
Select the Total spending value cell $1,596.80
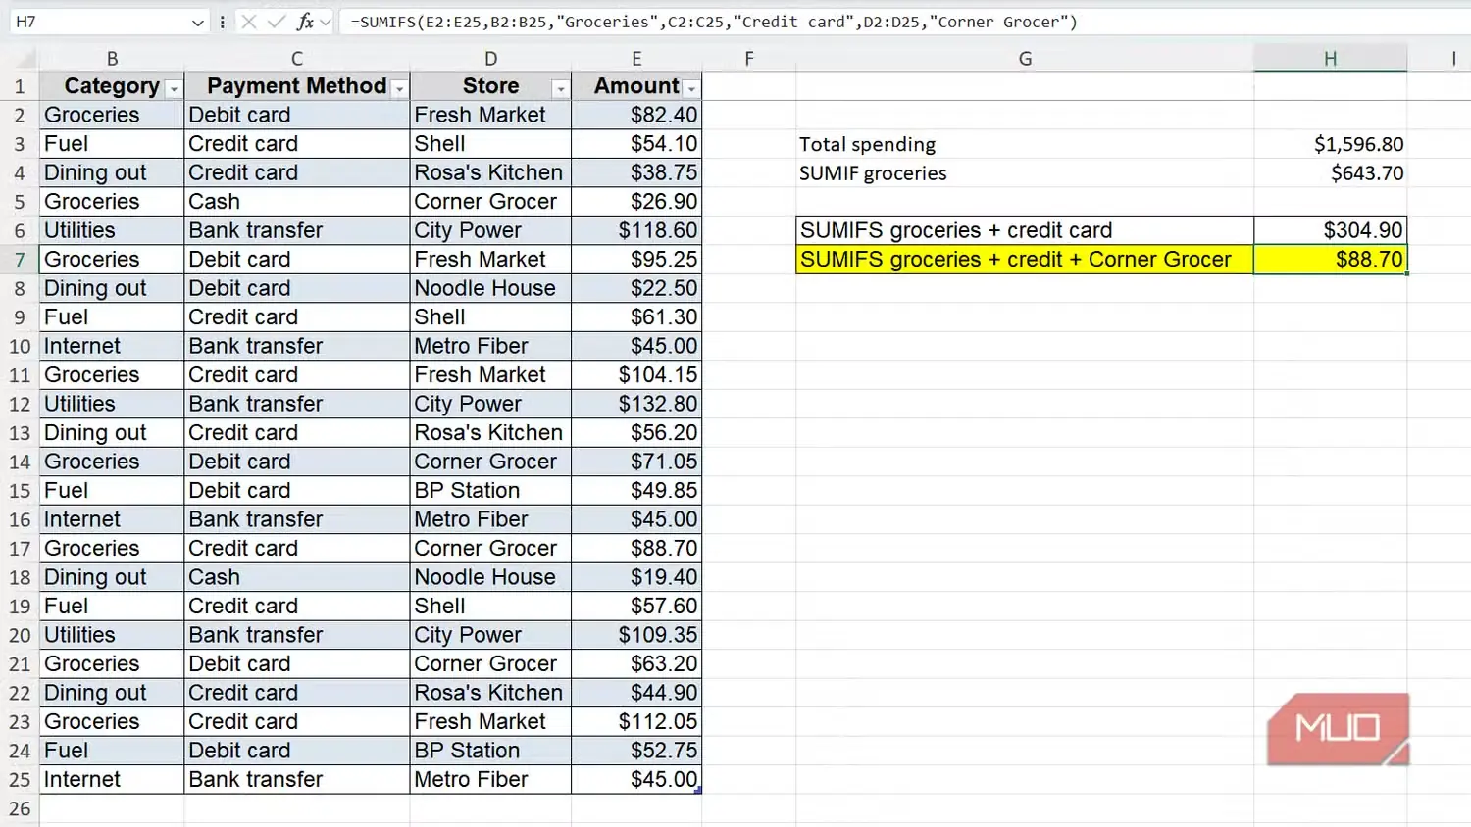tap(1330, 144)
